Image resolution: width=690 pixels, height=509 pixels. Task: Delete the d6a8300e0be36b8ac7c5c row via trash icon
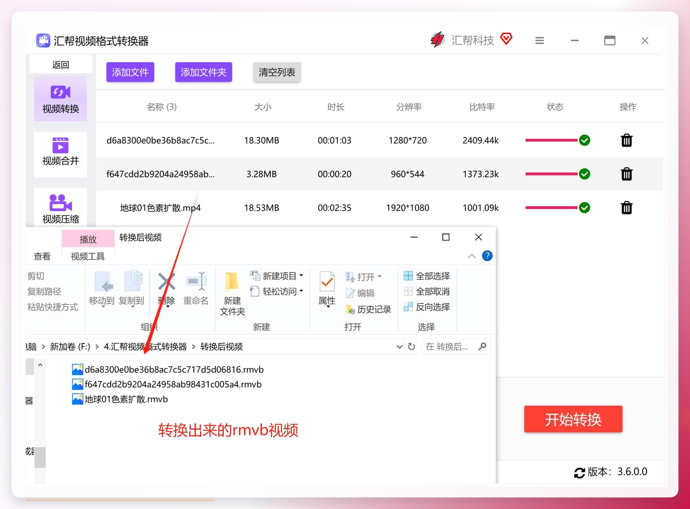[626, 140]
